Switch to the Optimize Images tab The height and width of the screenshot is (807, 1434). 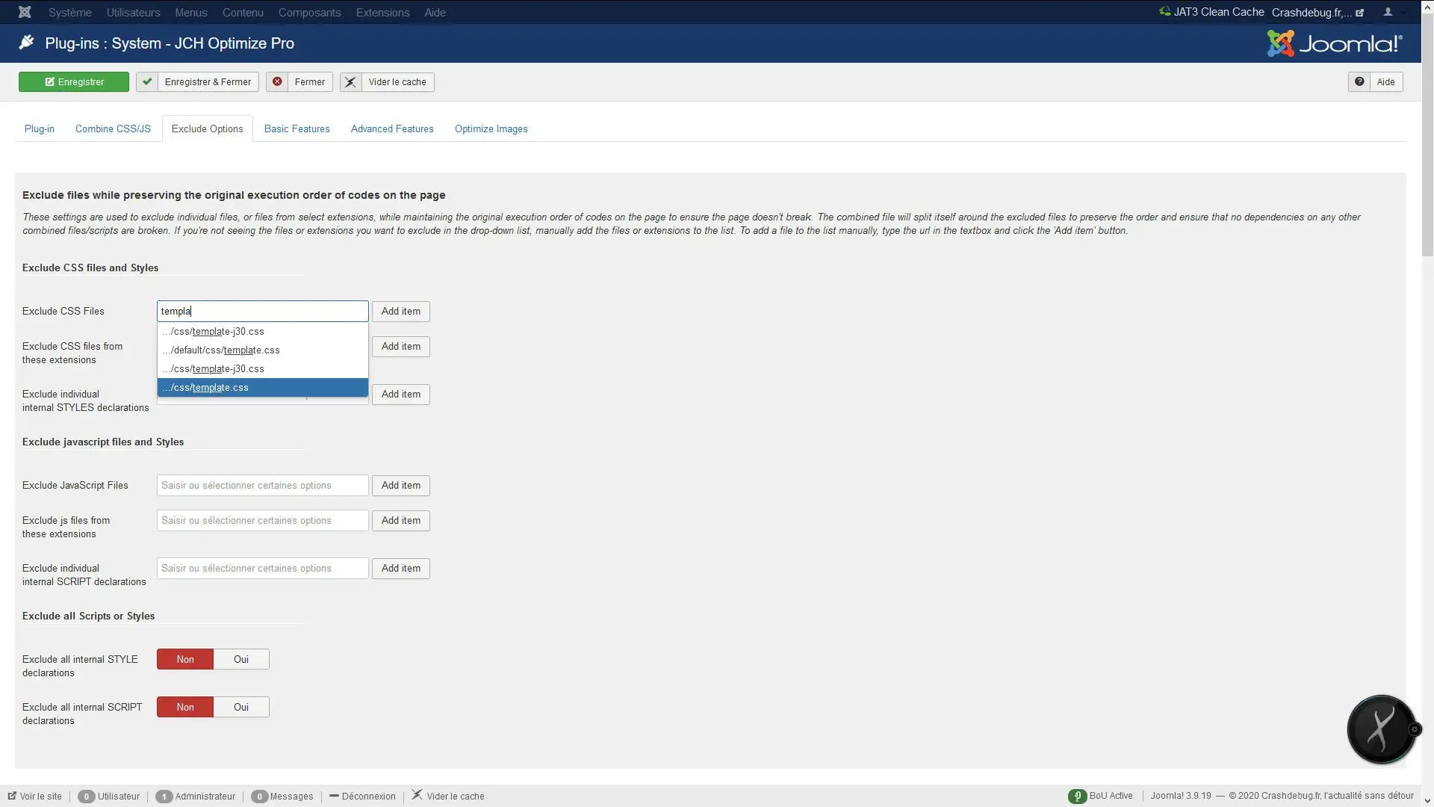pyautogui.click(x=491, y=129)
